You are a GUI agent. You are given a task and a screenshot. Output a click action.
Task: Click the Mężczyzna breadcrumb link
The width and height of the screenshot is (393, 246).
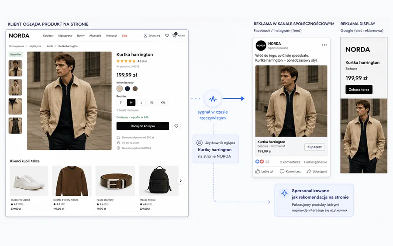(x=35, y=46)
